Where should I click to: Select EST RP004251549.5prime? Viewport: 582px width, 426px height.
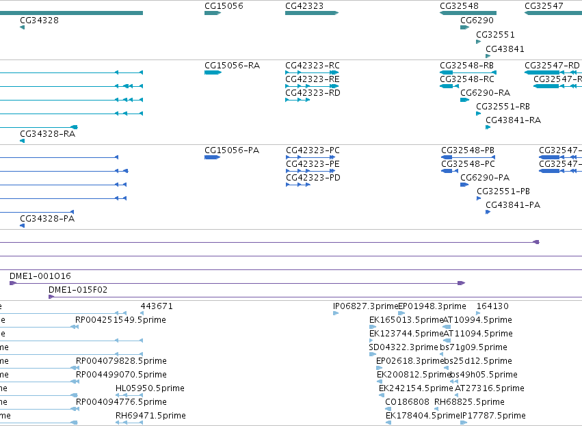(x=120, y=320)
